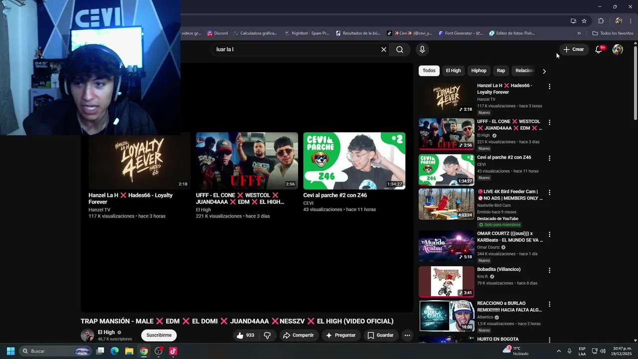The height and width of the screenshot is (359, 638).
Task: Open taskbar volume control
Action: [603, 351]
